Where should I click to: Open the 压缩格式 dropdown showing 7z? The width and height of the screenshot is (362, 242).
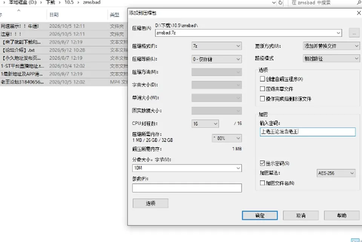(x=216, y=46)
